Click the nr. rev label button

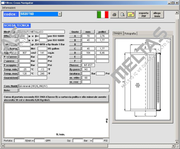[75, 82]
